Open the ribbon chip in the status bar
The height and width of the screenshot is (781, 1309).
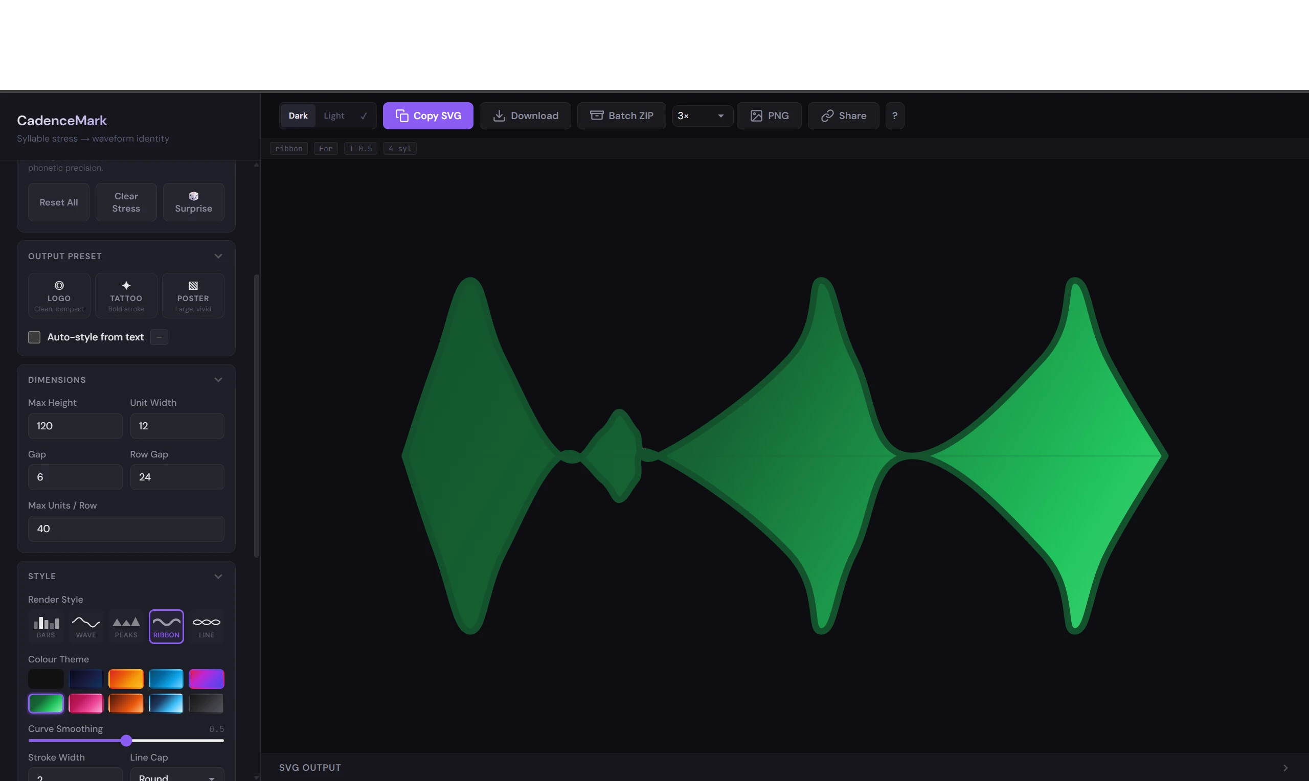click(288, 148)
